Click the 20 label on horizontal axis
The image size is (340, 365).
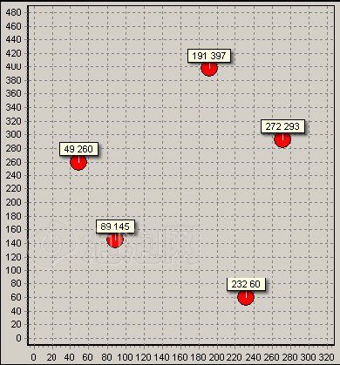[x=51, y=357]
